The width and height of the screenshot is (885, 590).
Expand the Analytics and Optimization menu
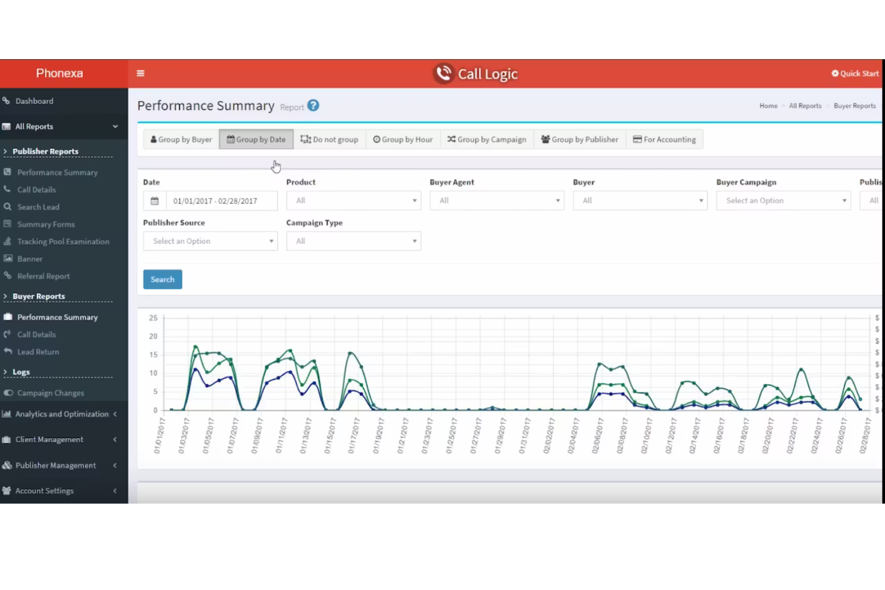pyautogui.click(x=62, y=414)
